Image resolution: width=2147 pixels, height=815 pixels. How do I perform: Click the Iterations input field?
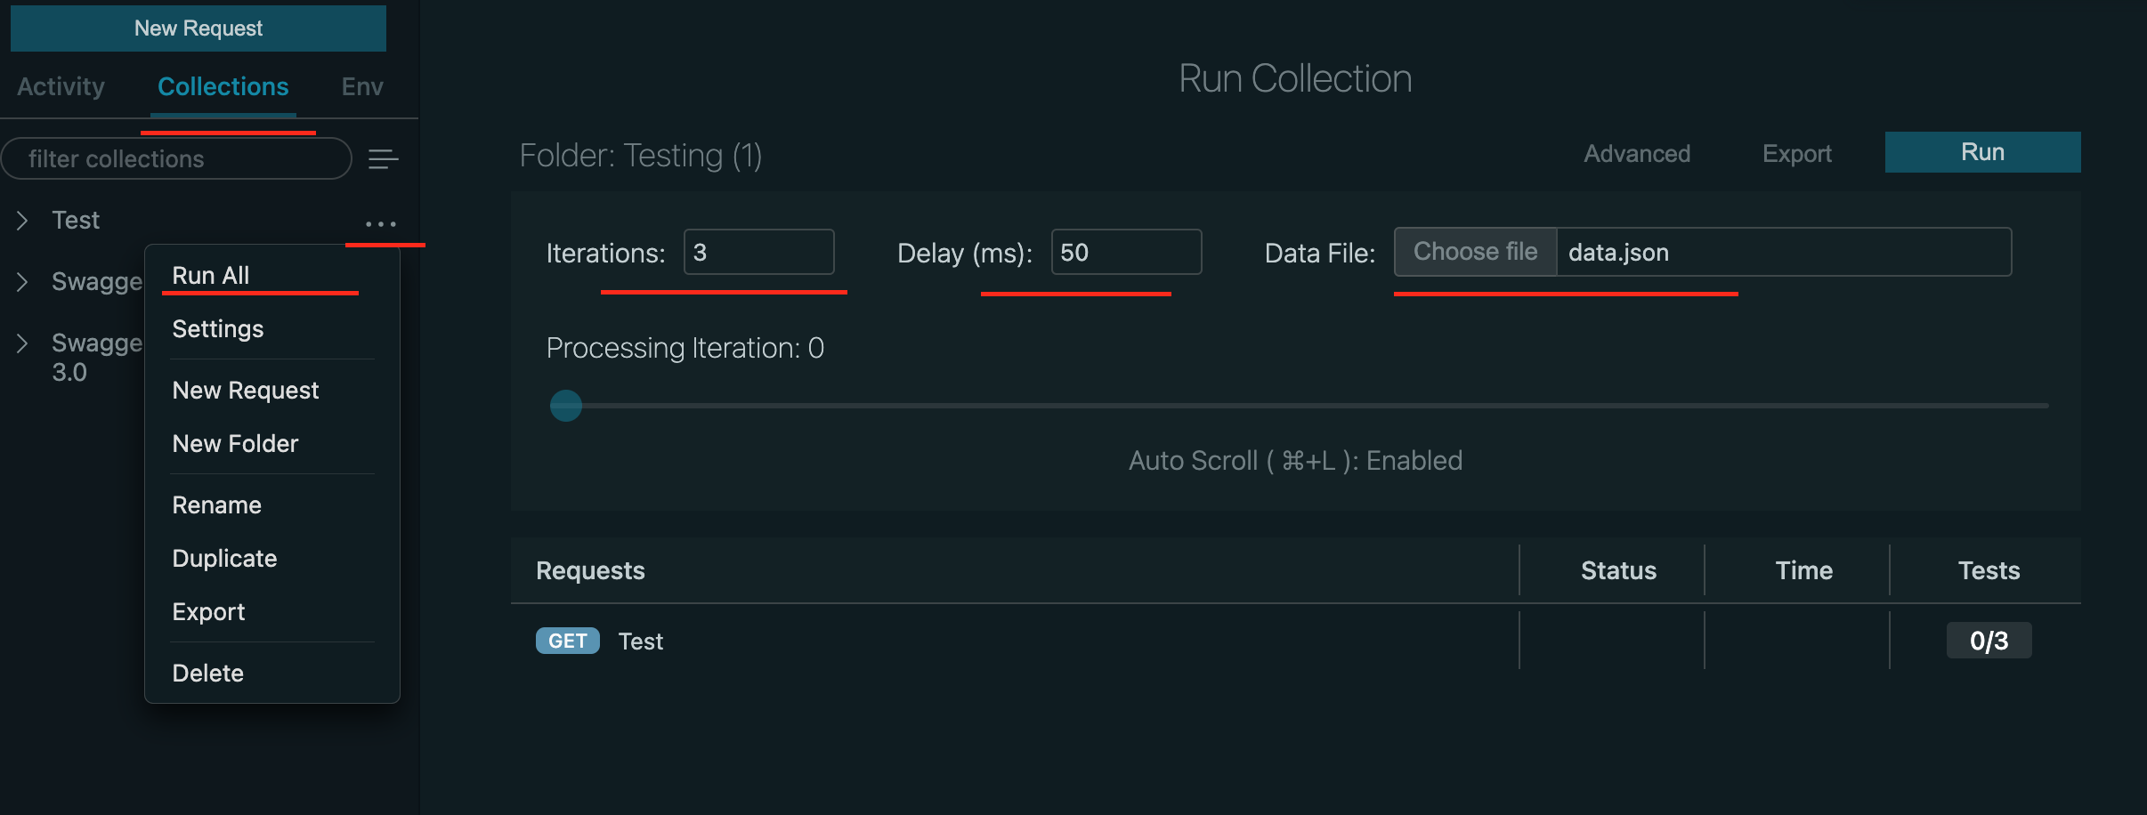(x=758, y=252)
